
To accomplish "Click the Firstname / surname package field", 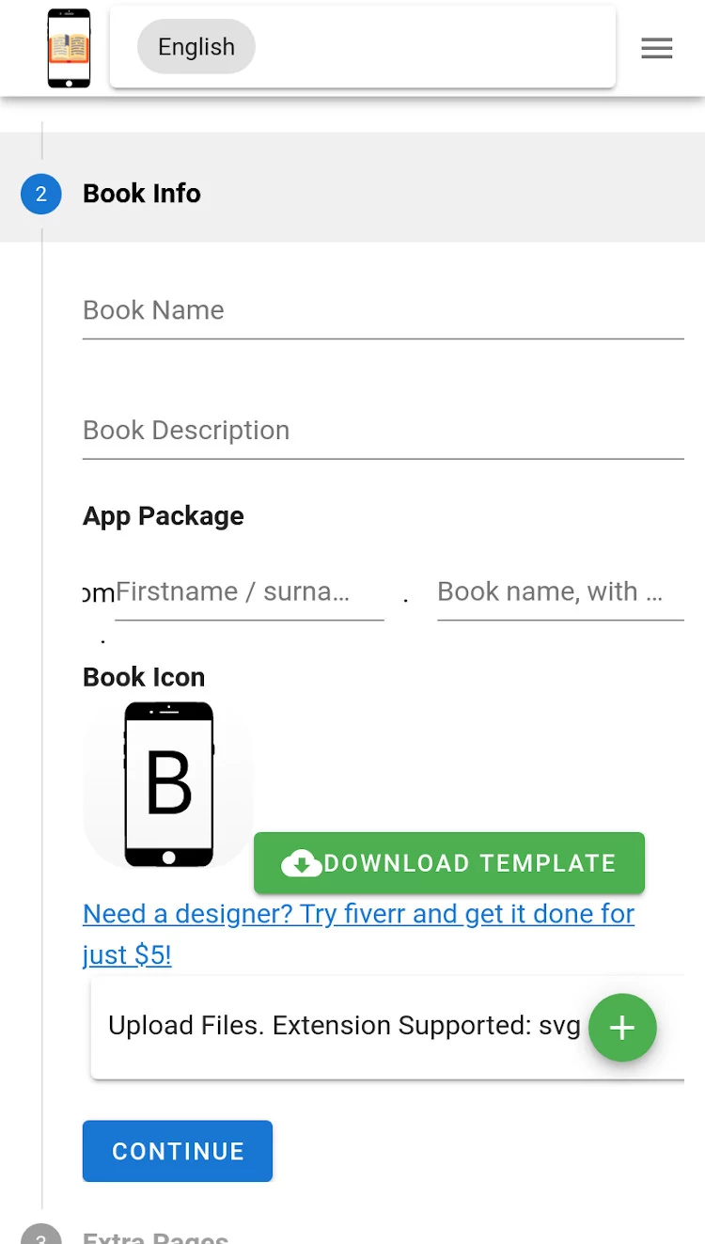I will [x=249, y=592].
